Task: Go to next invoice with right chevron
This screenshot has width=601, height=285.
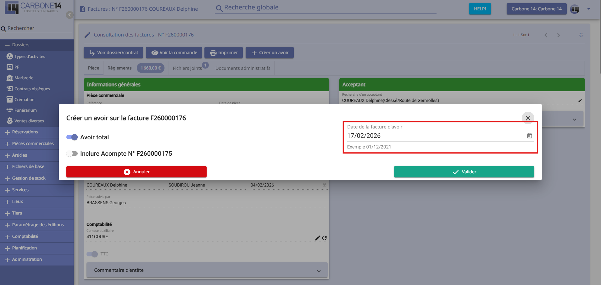Action: click(558, 35)
